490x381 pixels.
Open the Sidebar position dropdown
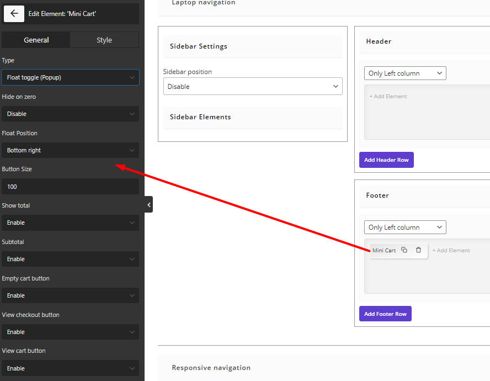(253, 86)
